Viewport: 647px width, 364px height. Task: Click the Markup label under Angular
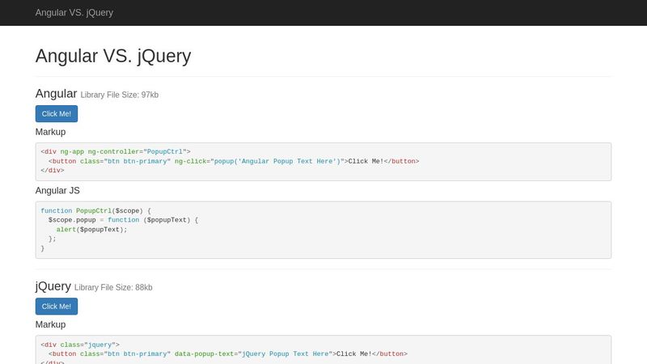point(50,132)
